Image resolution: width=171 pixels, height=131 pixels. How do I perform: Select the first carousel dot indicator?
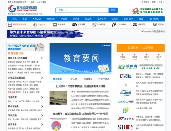click(x=103, y=46)
